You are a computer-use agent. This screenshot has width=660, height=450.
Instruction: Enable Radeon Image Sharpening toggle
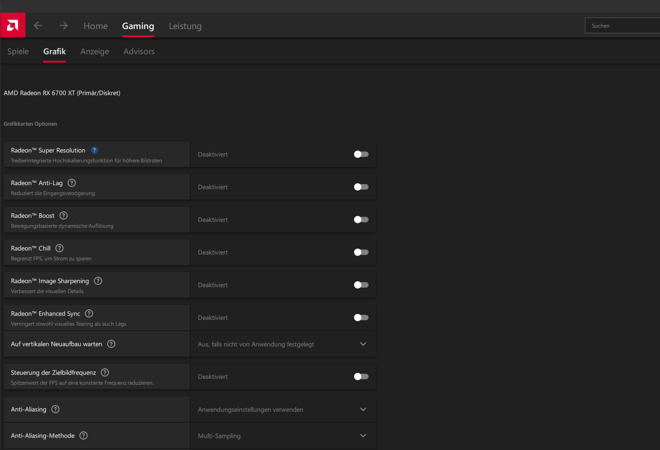[361, 285]
